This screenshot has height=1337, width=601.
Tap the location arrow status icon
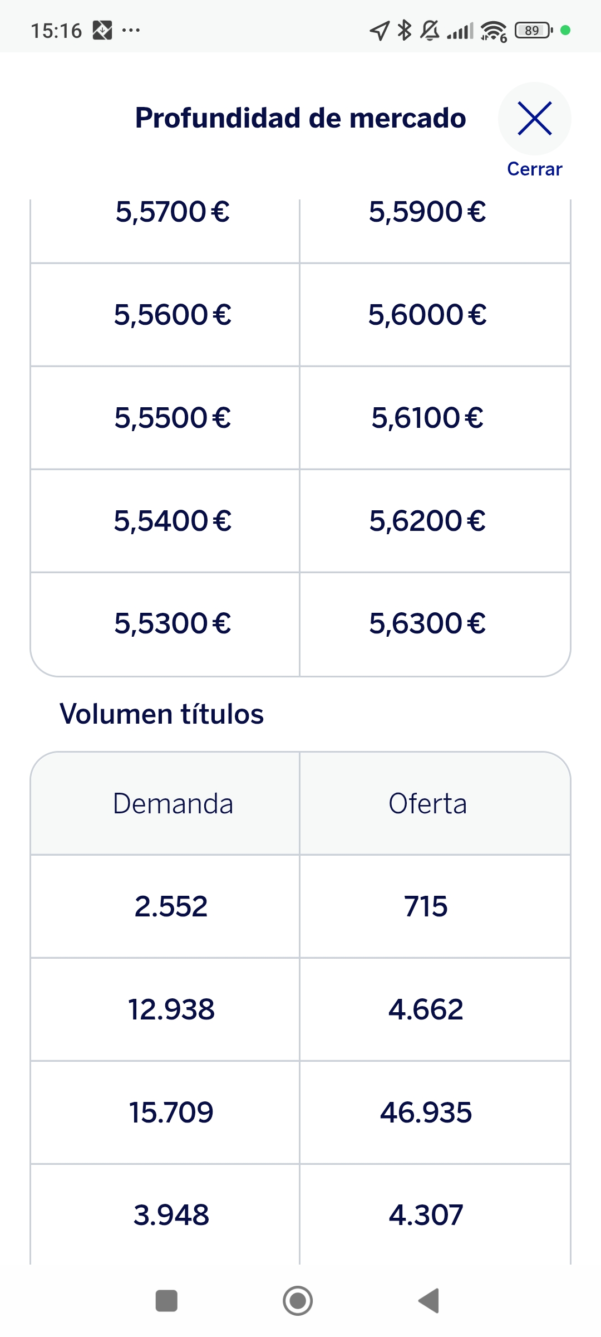(x=380, y=31)
